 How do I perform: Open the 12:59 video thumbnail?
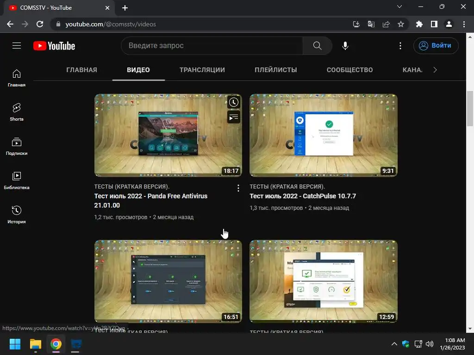(x=324, y=282)
